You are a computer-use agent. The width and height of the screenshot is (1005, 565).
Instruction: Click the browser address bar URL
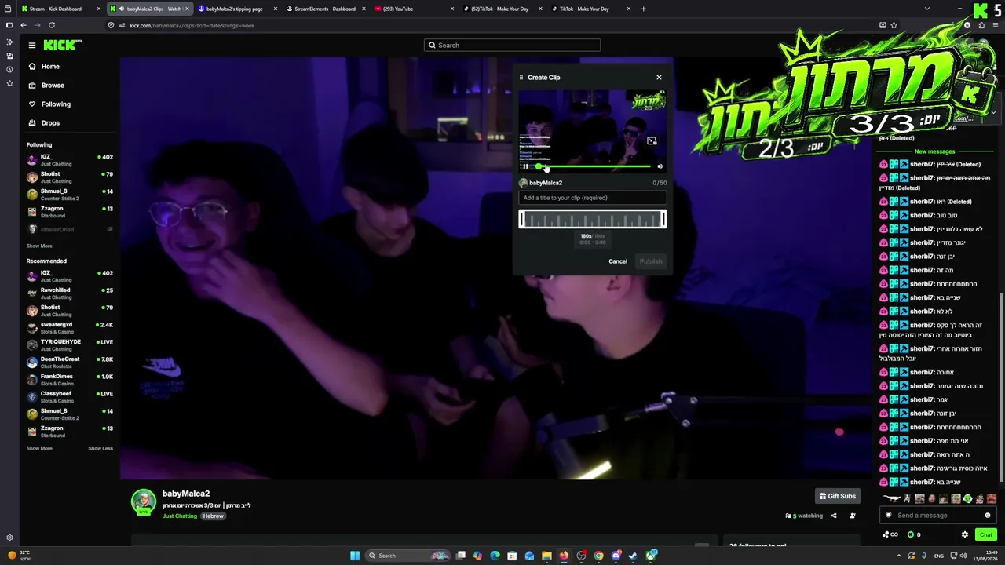coord(192,26)
